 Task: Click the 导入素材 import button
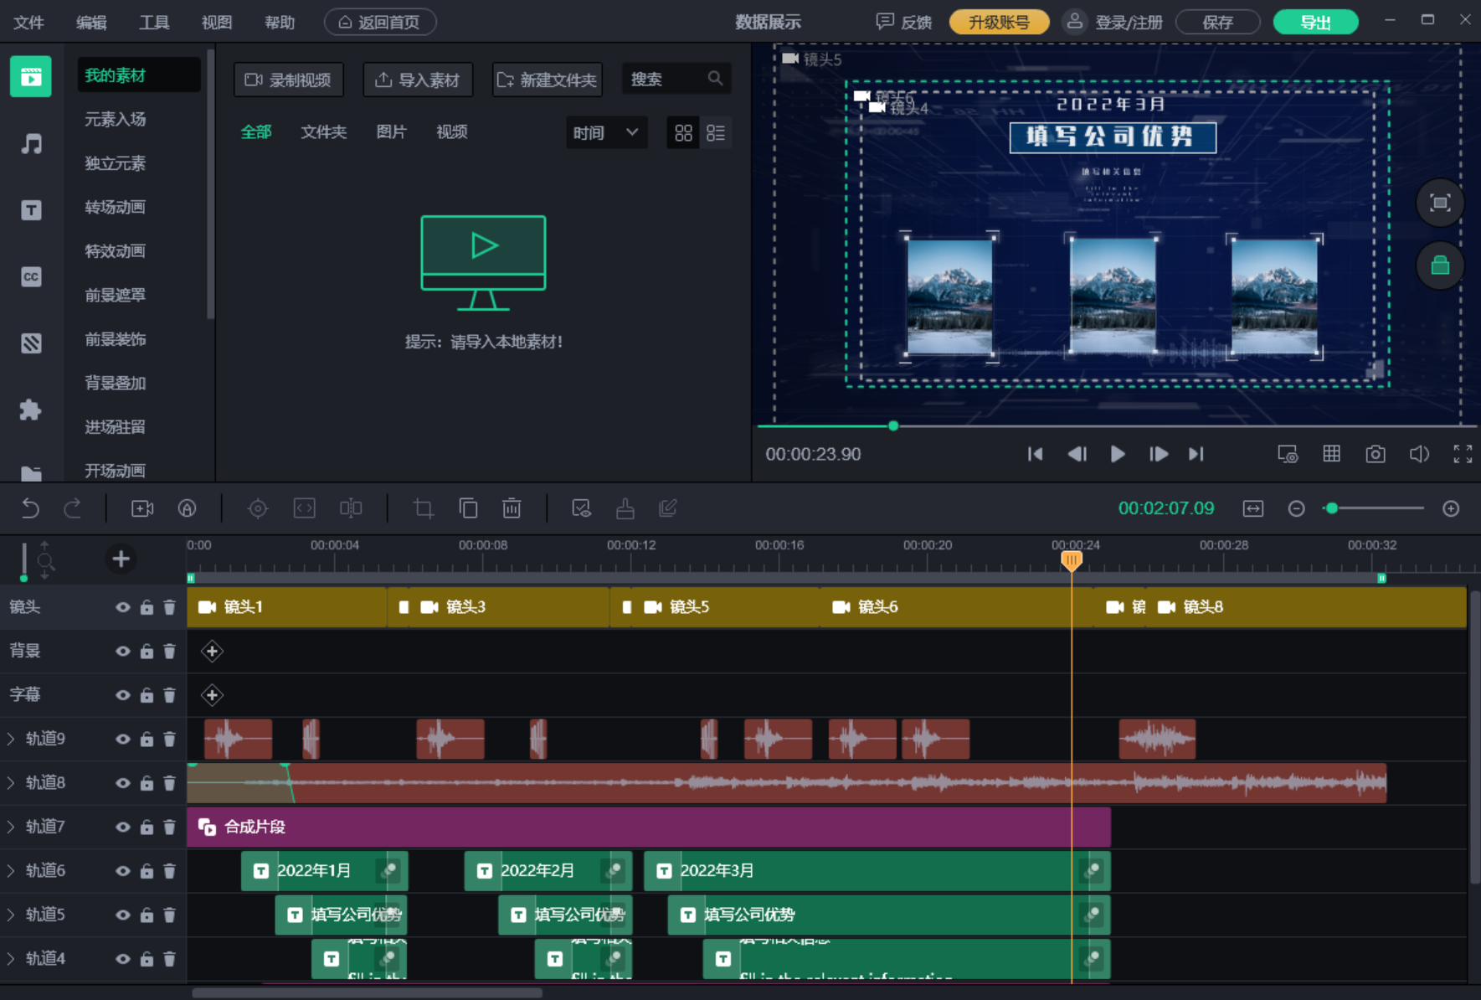[x=418, y=80]
